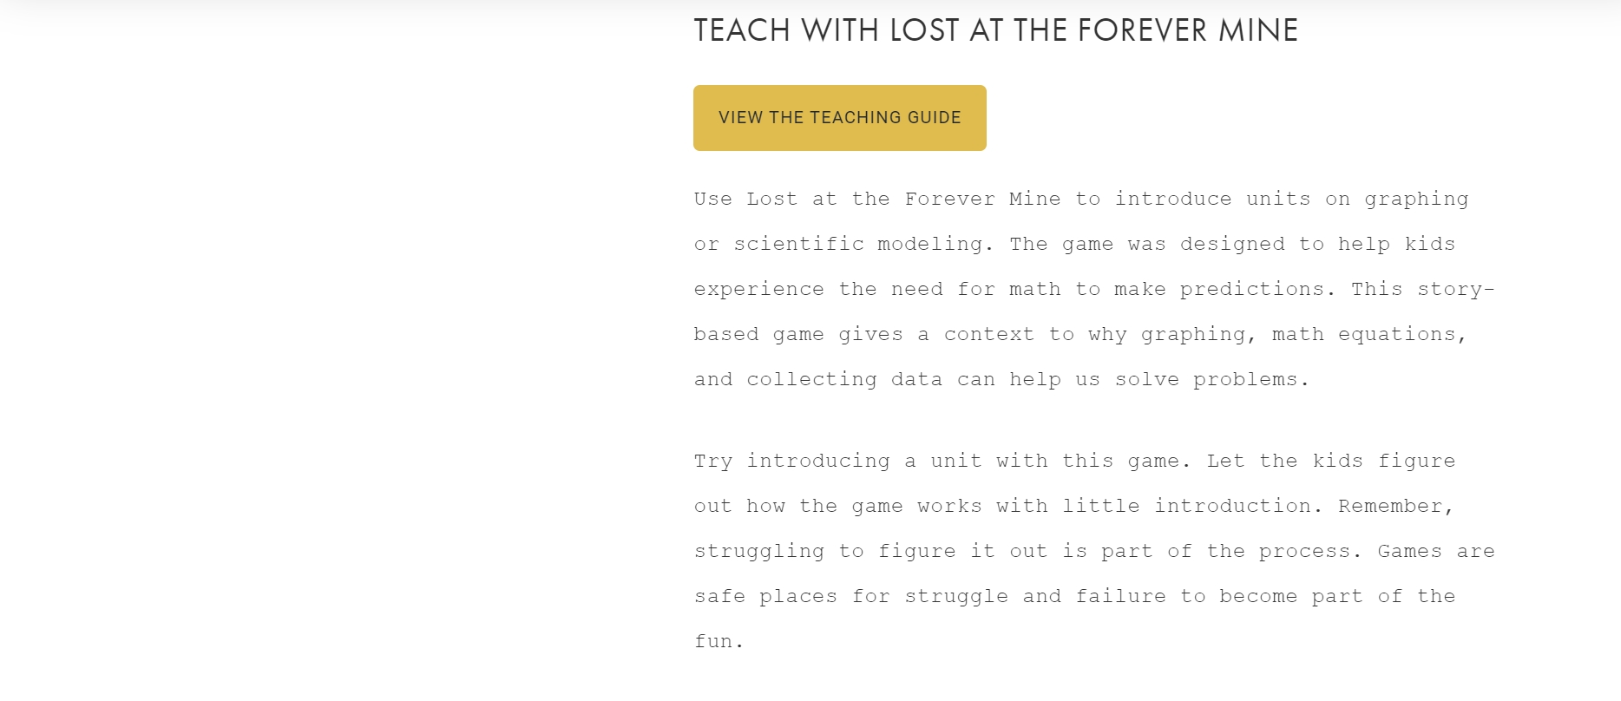Click the Teach with Lost at the Forever Mine heading

tap(995, 30)
